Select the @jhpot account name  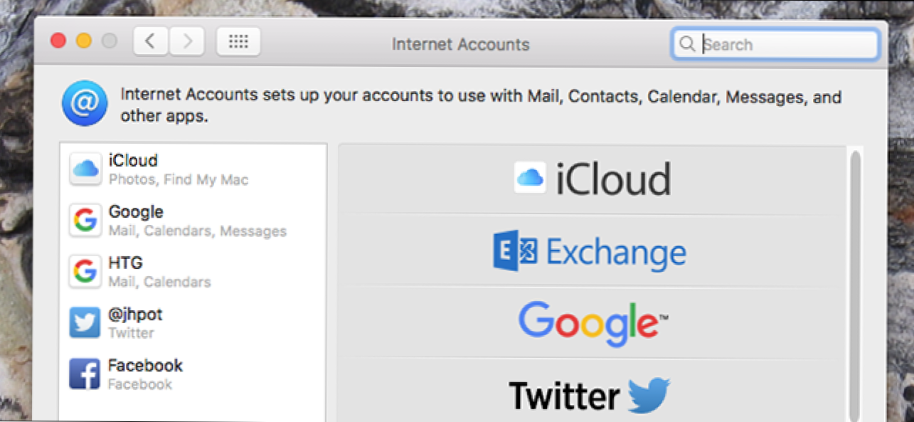click(136, 315)
